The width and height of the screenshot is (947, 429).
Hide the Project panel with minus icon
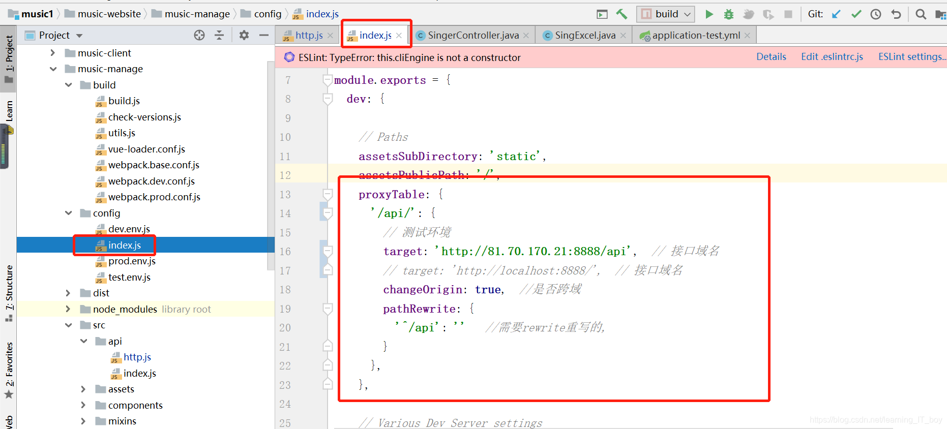(263, 35)
